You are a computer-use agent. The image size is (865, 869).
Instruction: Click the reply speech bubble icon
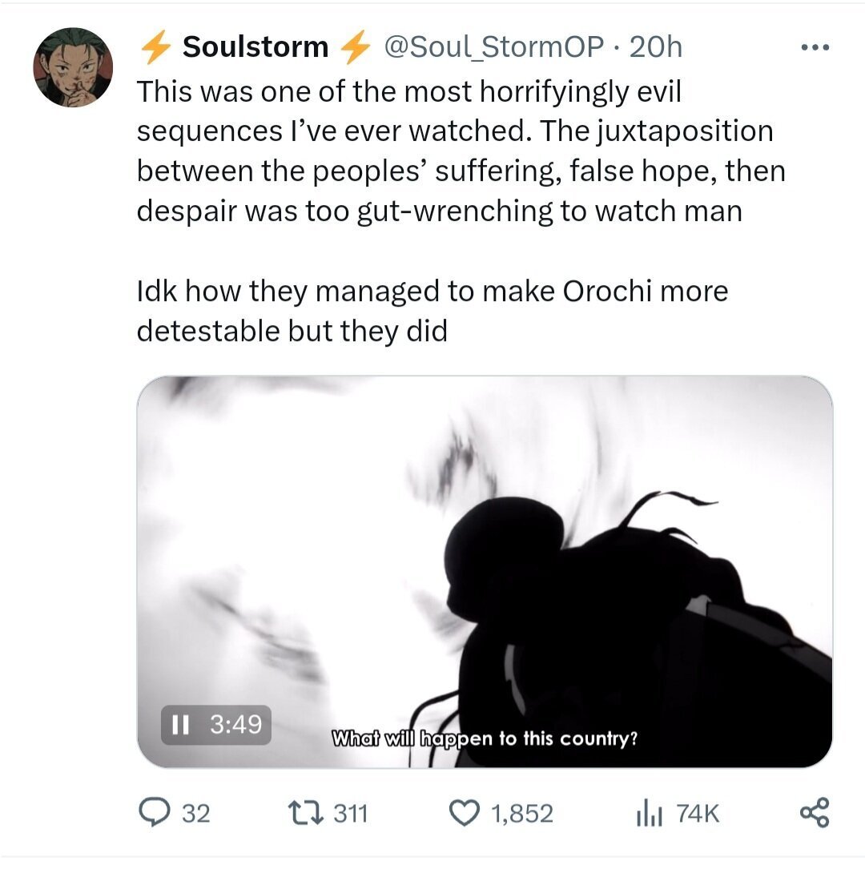[152, 814]
